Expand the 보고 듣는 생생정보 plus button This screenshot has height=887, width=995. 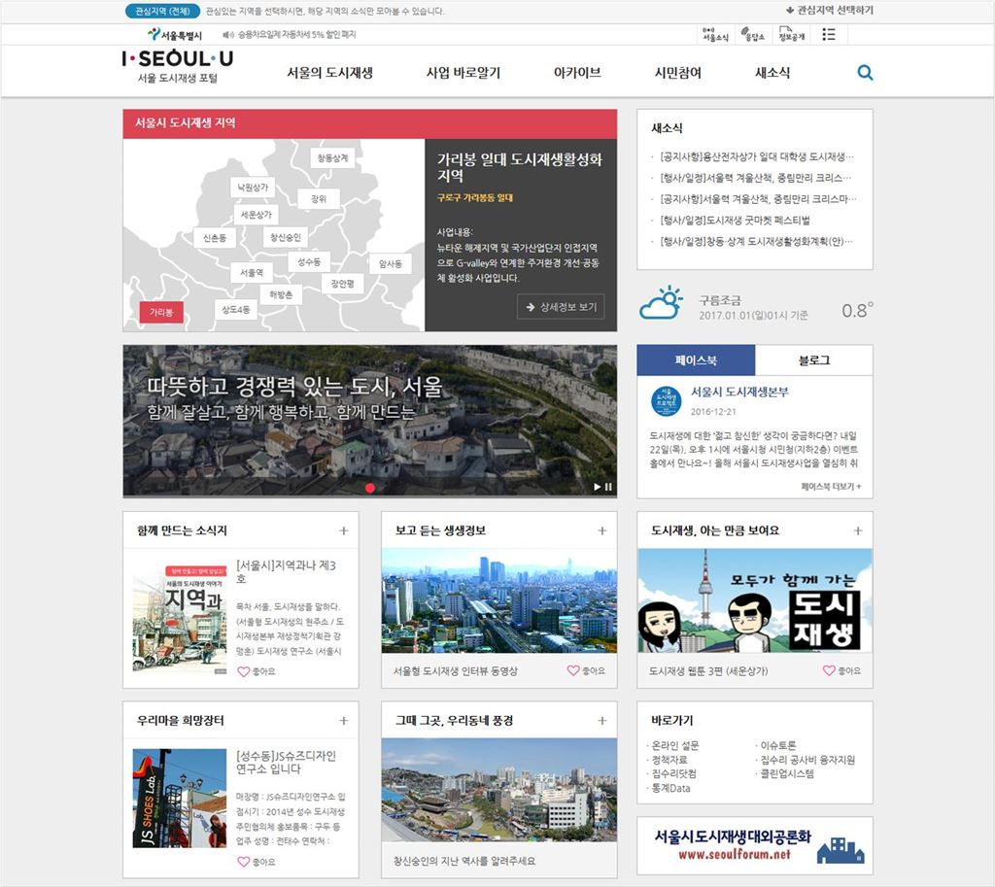pyautogui.click(x=601, y=530)
